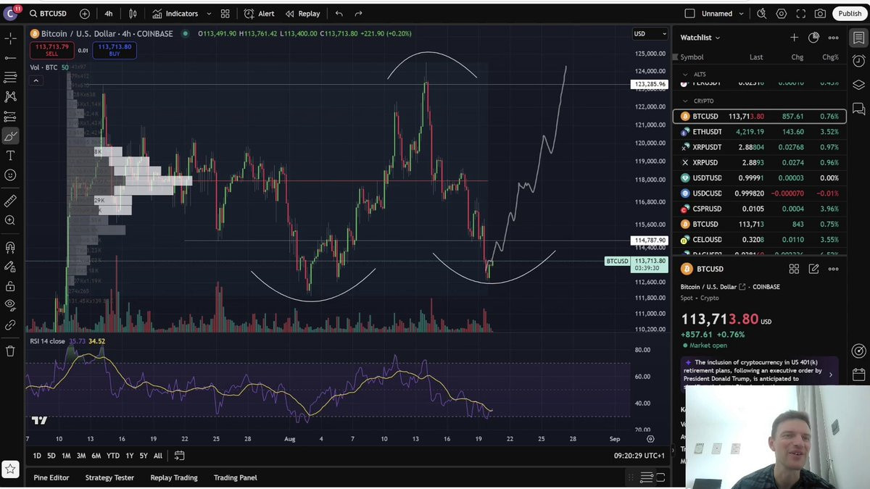The width and height of the screenshot is (870, 489).
Task: Switch to the Replay Trading tab
Action: click(174, 477)
